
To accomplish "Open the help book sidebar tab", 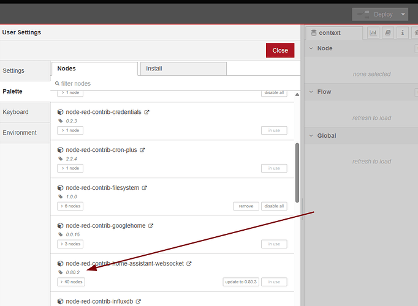I will click(388, 33).
